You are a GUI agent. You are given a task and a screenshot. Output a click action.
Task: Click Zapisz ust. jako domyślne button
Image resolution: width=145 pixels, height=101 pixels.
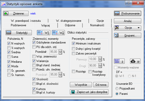point(89,92)
